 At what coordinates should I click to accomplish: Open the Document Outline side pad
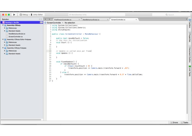(190, 54)
